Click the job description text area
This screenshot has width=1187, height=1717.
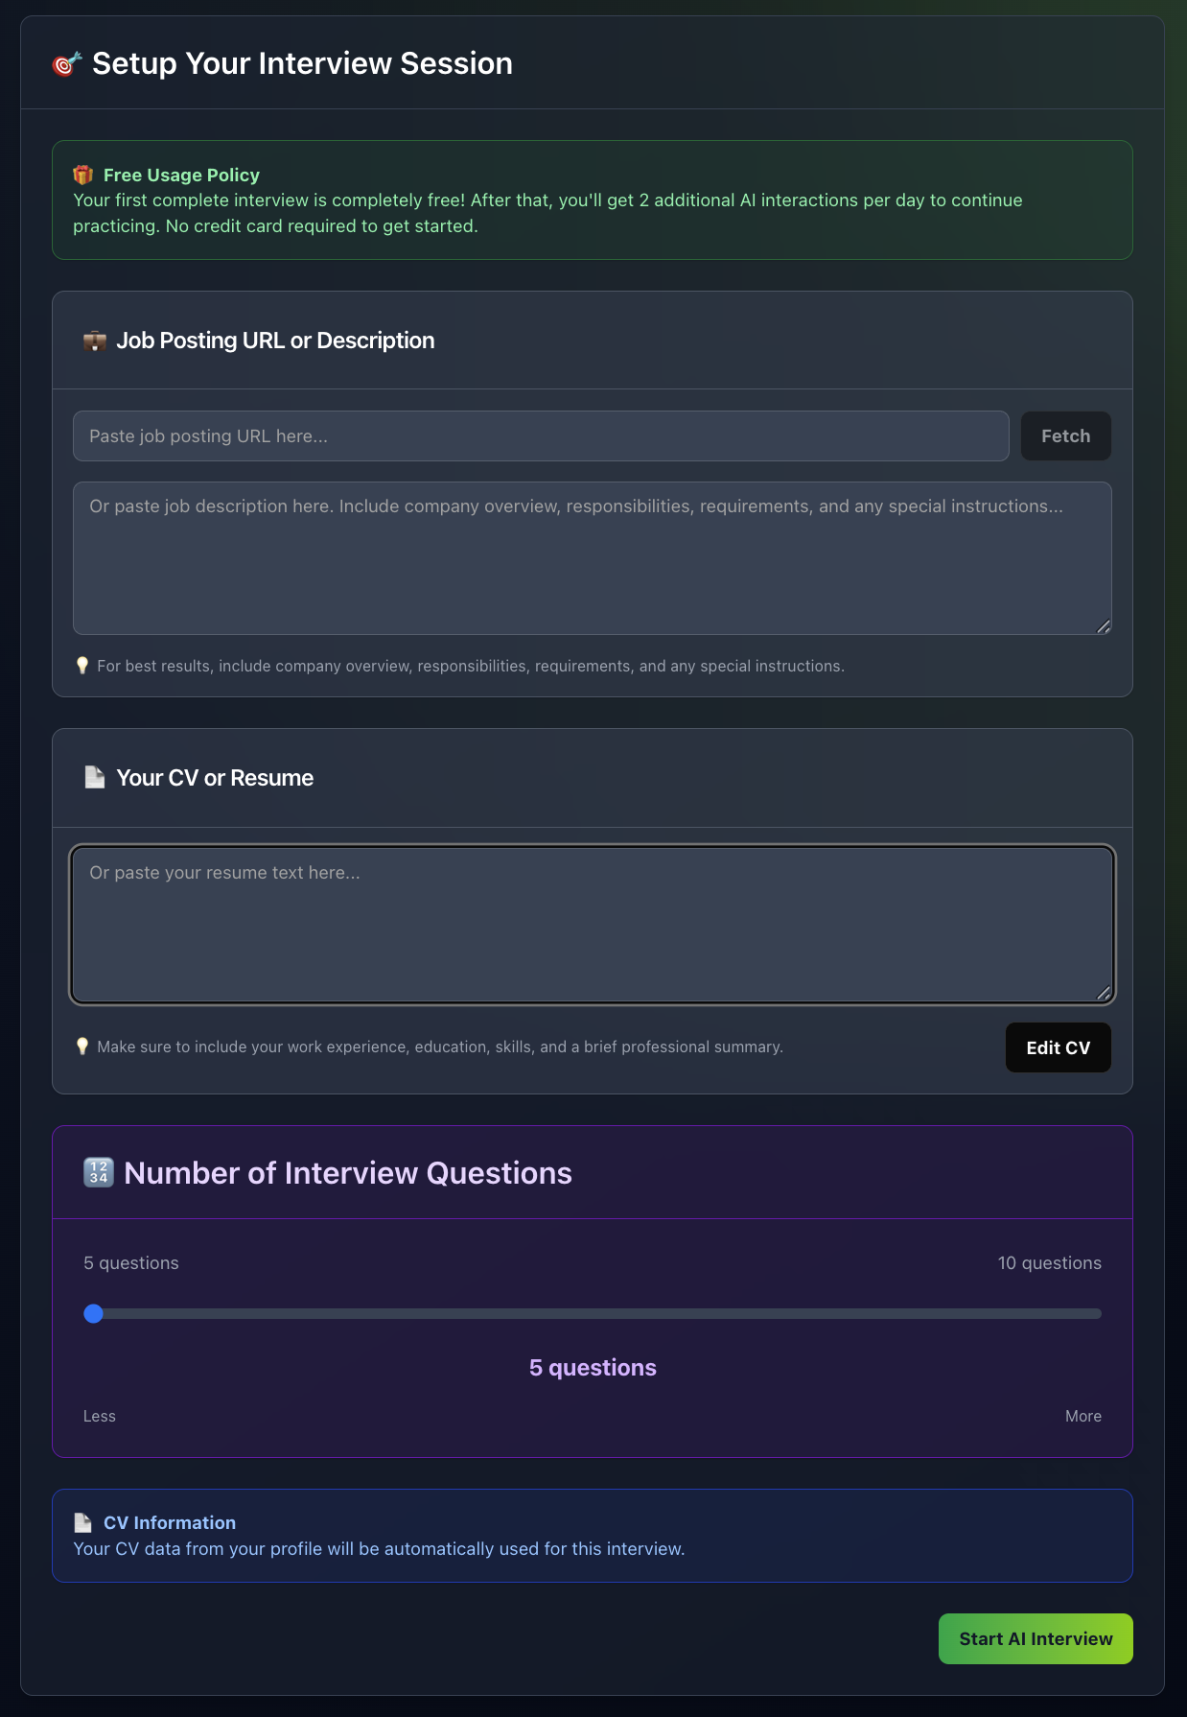pos(592,556)
